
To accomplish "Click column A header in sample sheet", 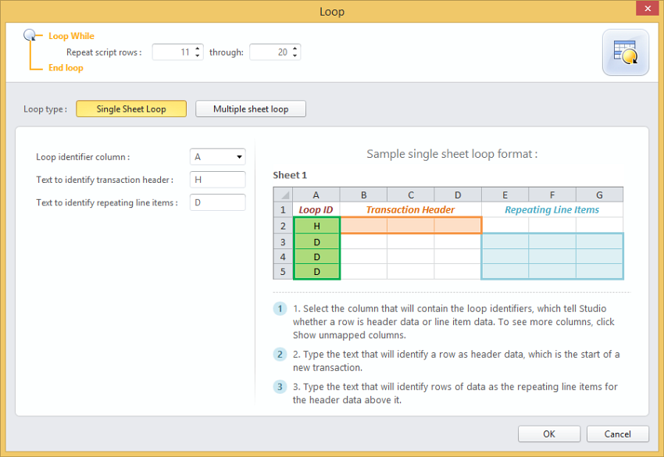I will click(x=316, y=195).
